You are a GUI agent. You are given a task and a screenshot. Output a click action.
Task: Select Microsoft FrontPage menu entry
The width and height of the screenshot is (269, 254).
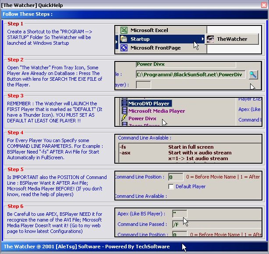(163, 48)
